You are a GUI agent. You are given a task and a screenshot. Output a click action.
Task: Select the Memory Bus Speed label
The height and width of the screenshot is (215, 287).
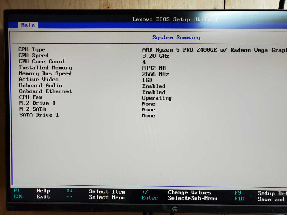point(45,73)
